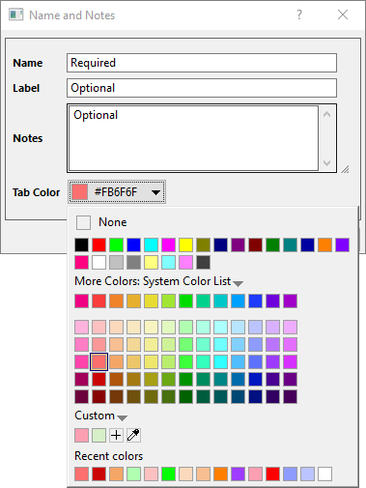Choose the purple recent color swatch
Viewport: 366px width, 488px height.
(238, 474)
